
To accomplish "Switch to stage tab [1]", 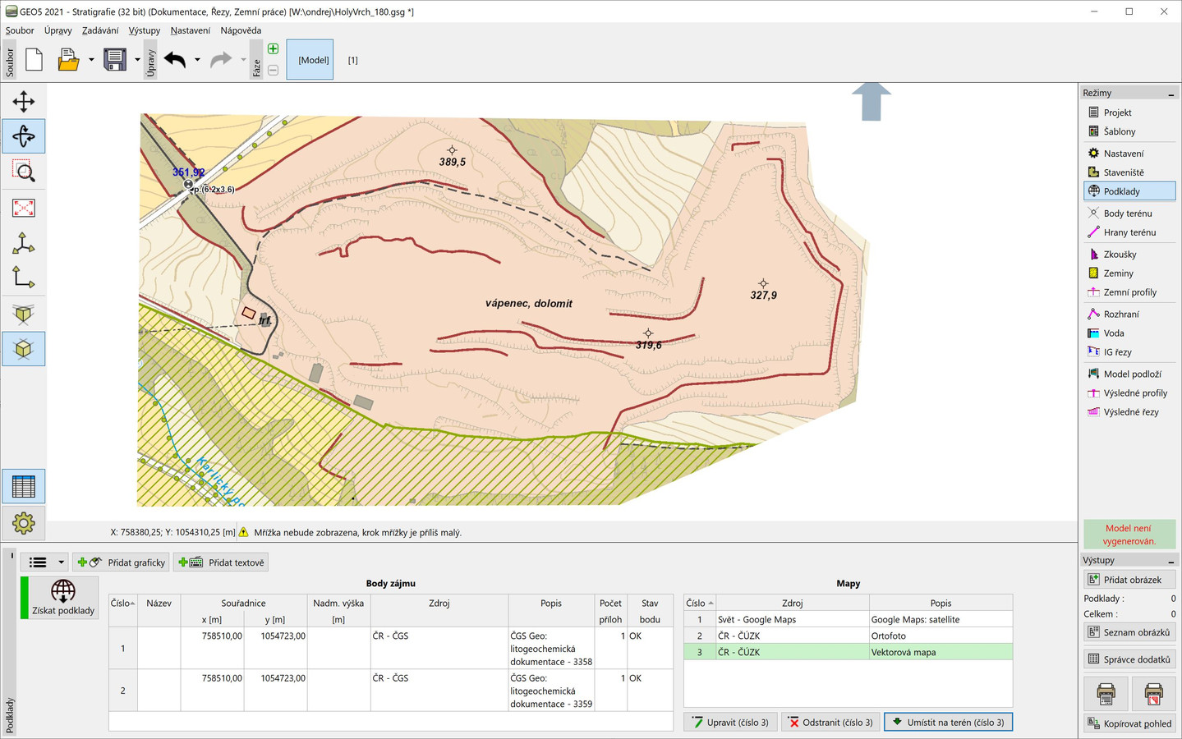I will 352,60.
